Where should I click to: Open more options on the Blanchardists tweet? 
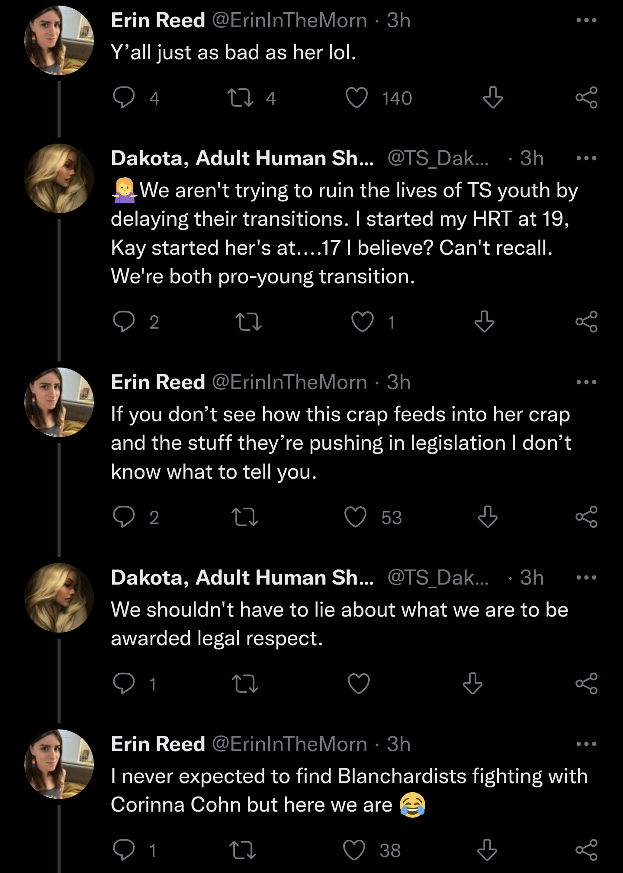coord(586,744)
